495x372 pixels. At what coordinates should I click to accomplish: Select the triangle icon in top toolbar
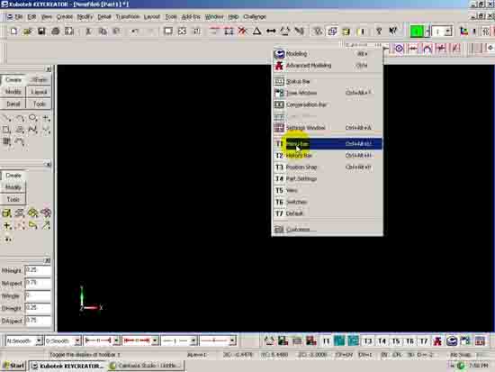(256, 31)
